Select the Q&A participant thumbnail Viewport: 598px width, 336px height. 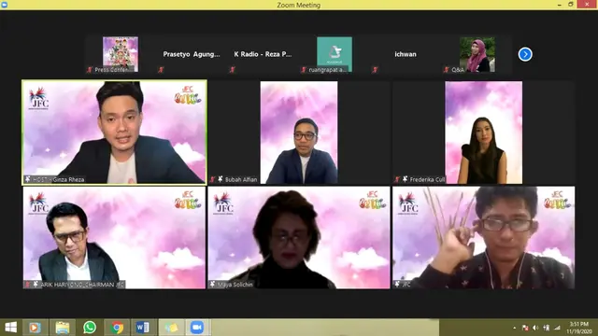point(477,54)
